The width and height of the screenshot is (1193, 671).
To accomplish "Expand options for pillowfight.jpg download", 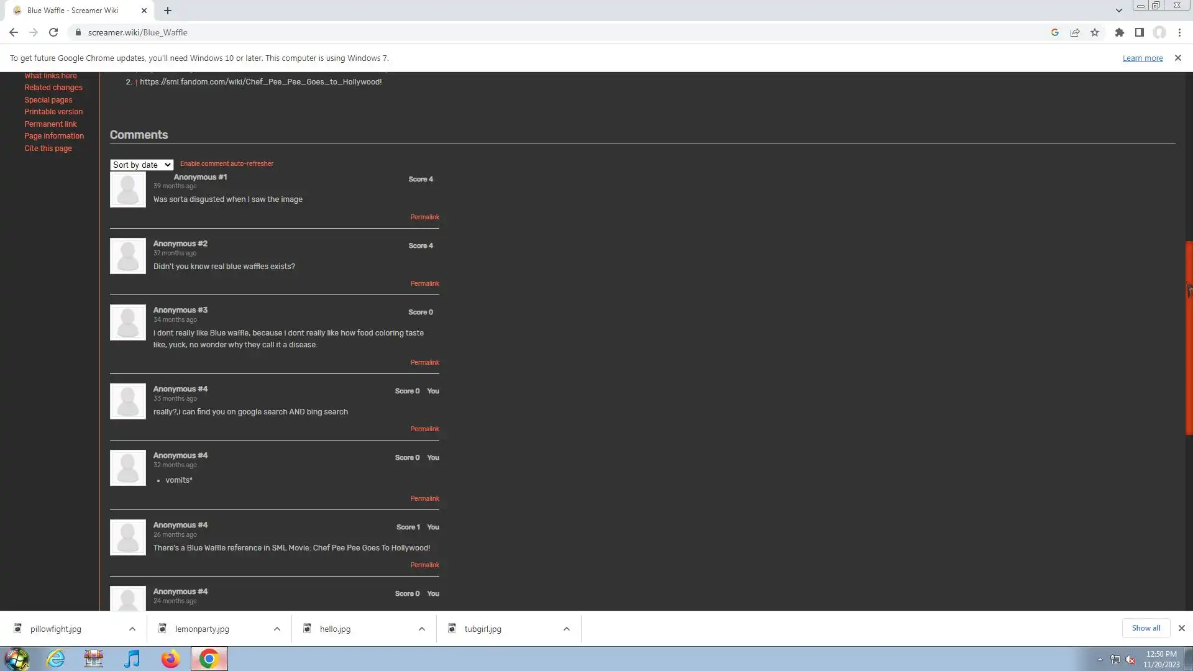I will click(x=132, y=629).
